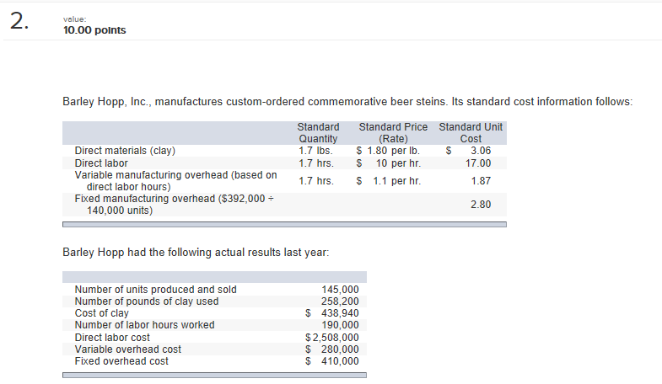Click the Fixed manufacturing overhead row label
Image resolution: width=662 pixels, height=384 pixels.
coord(174,205)
